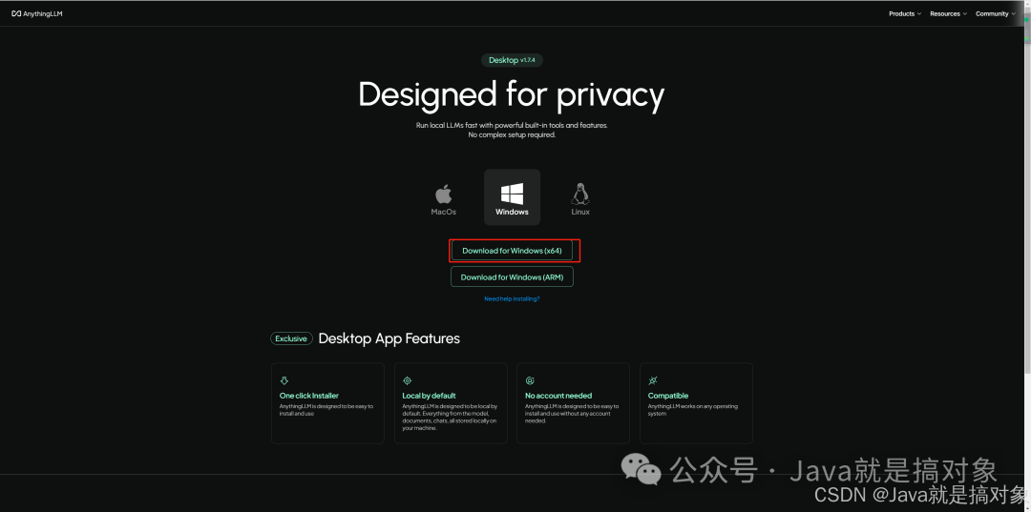Select the Linux penguin icon
The width and height of the screenshot is (1031, 512).
click(x=580, y=194)
